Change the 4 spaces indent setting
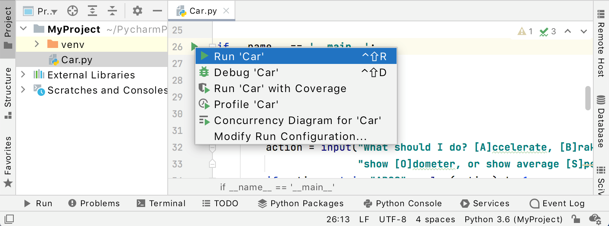Screen dimensions: 609x226 click(436, 219)
